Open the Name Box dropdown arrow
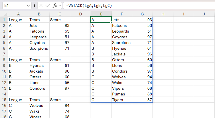The height and width of the screenshot is (118, 215). [28, 5]
